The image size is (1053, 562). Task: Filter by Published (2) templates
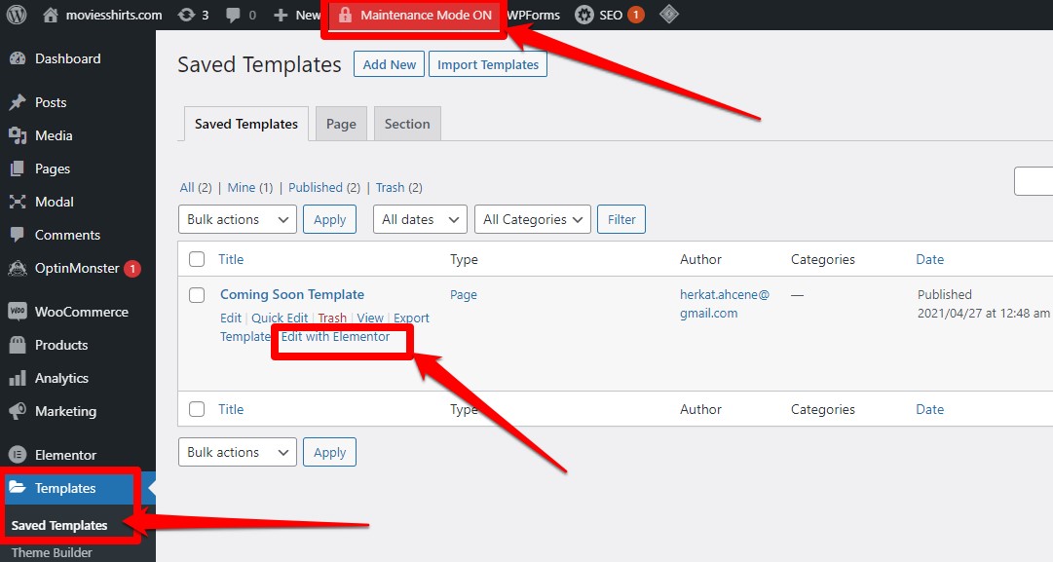coord(324,187)
